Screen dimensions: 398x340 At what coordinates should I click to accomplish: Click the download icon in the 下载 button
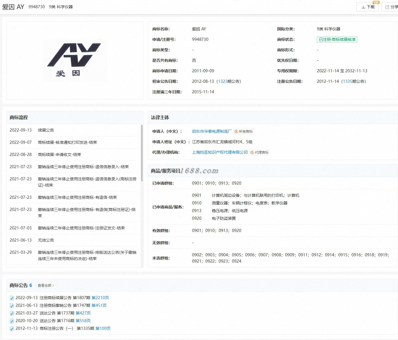click(363, 7)
